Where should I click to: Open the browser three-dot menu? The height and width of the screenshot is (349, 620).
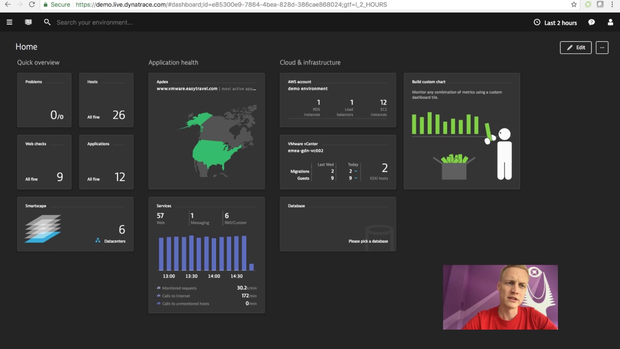[613, 4]
